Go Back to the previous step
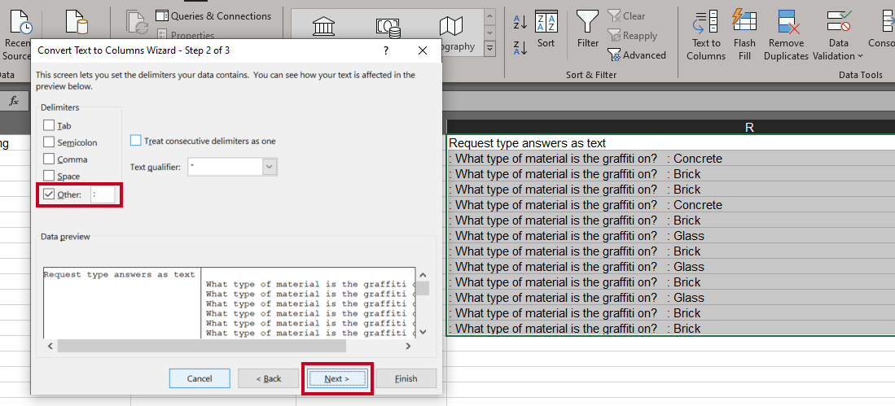The width and height of the screenshot is (895, 406). (268, 378)
